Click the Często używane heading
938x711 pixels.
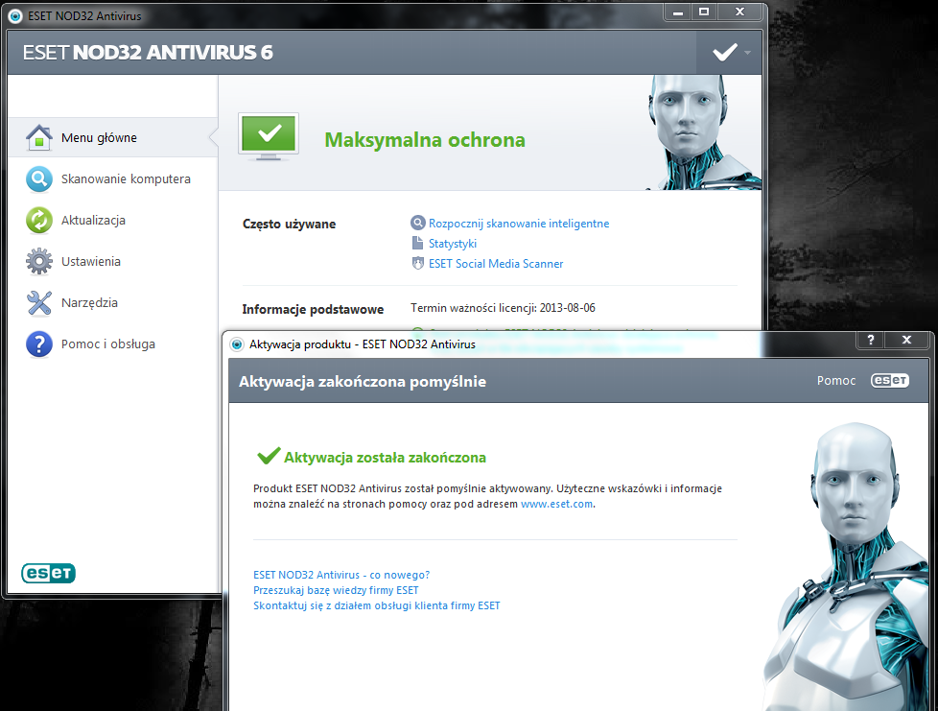pos(289,225)
